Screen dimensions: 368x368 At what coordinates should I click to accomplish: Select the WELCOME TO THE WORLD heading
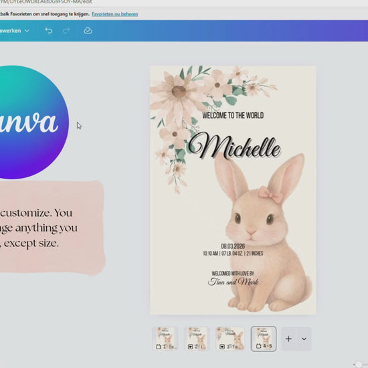tap(233, 116)
